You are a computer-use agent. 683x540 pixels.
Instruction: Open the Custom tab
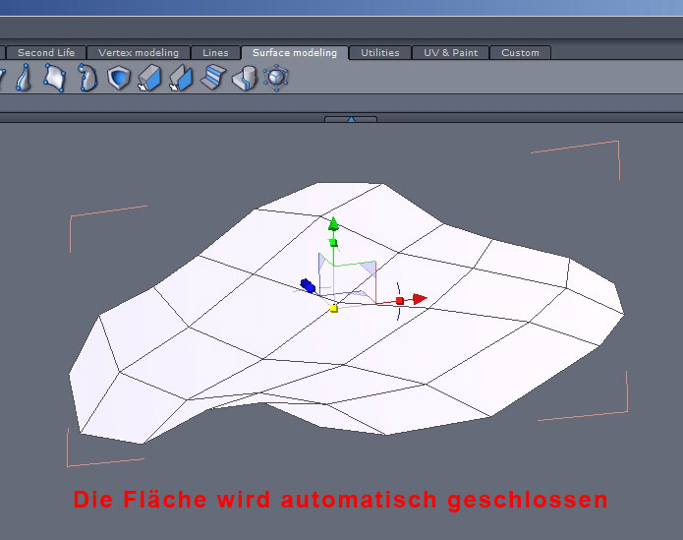[521, 53]
